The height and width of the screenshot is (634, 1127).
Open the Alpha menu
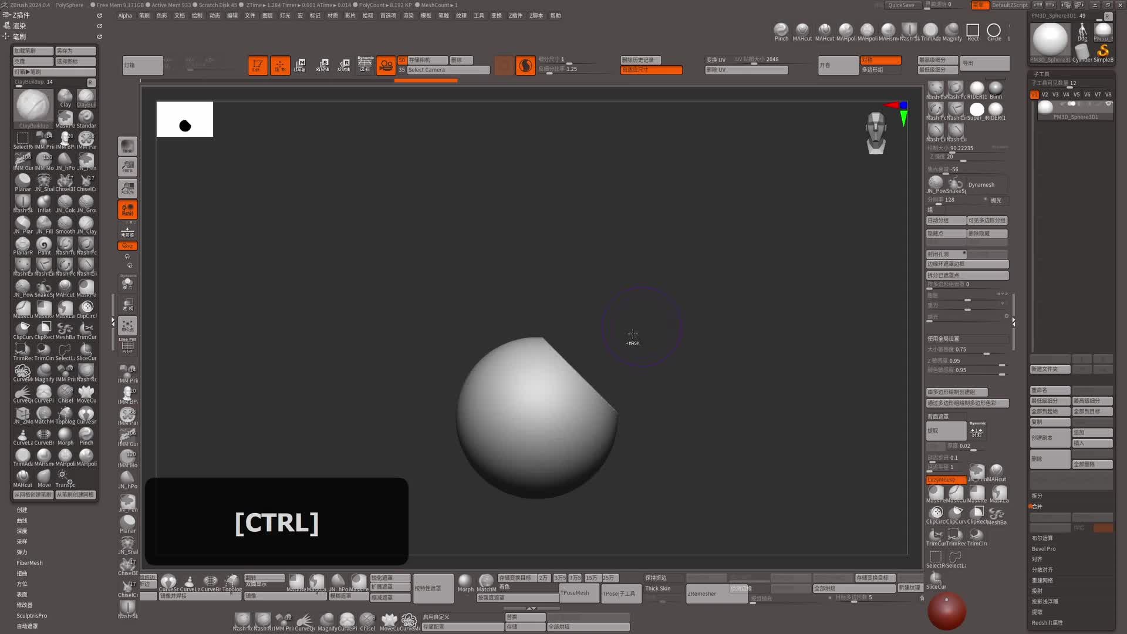pyautogui.click(x=124, y=16)
